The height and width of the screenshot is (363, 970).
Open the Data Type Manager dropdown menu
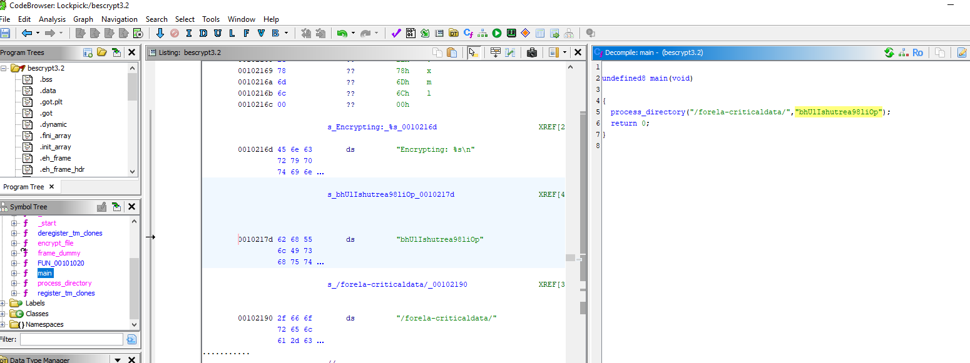click(117, 359)
